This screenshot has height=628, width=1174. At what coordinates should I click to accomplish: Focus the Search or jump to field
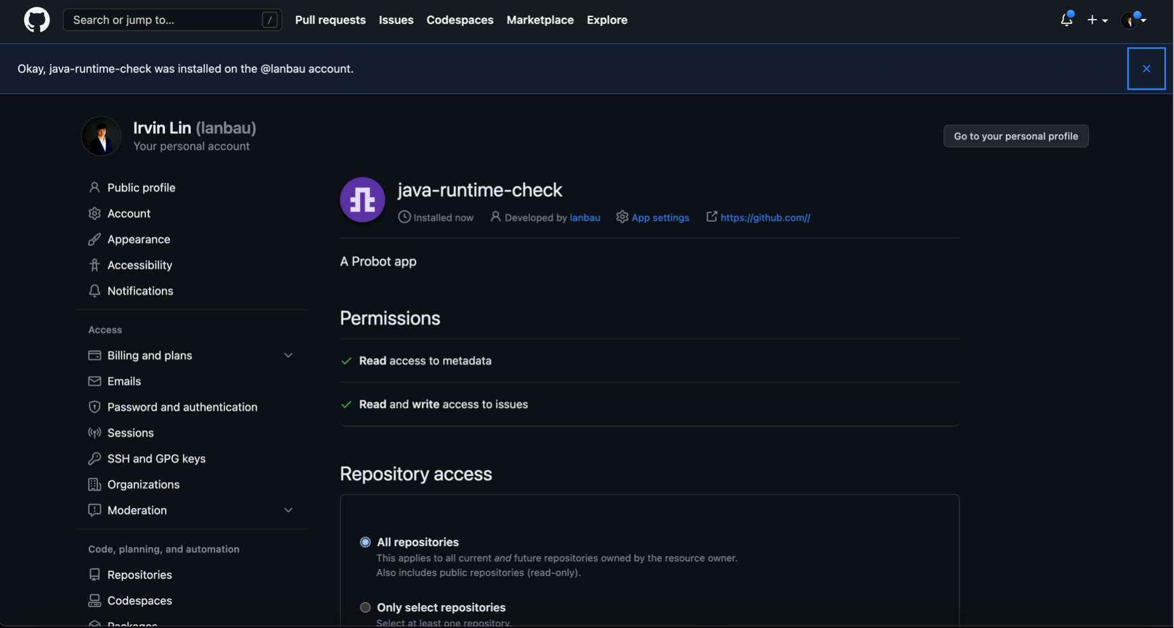coord(173,20)
